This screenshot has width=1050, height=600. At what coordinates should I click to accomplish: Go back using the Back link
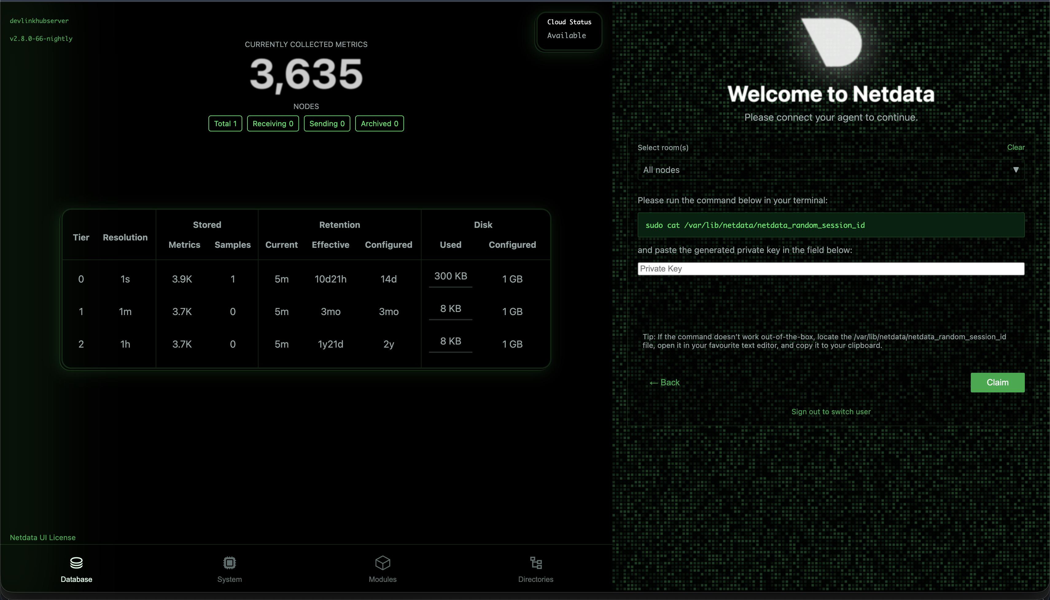[x=664, y=382]
